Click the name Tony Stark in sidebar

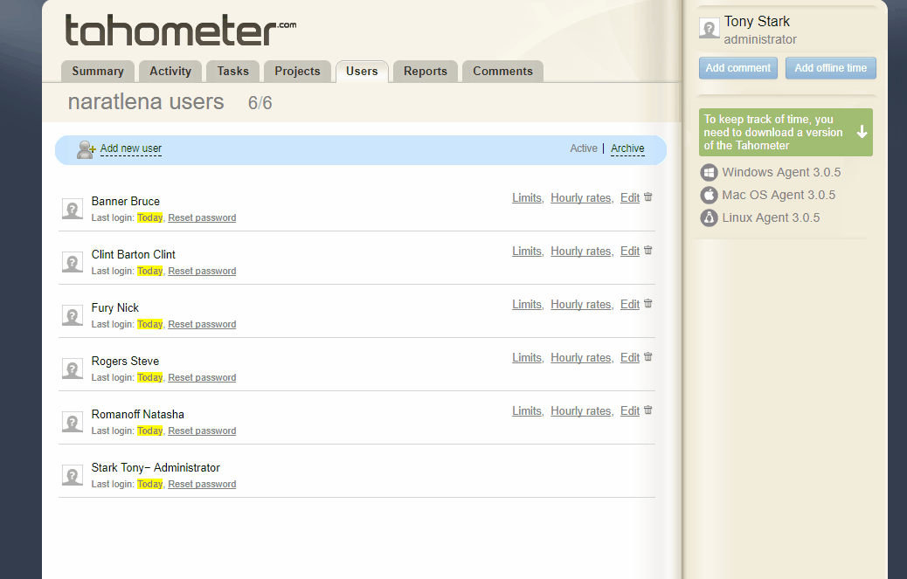757,21
